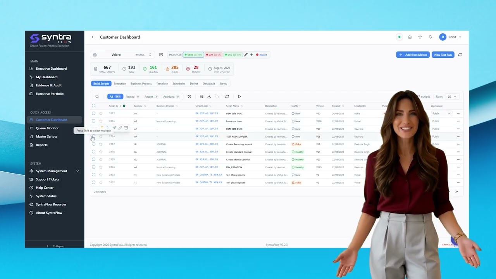Switch to the Business Process tab

pyautogui.click(x=141, y=84)
